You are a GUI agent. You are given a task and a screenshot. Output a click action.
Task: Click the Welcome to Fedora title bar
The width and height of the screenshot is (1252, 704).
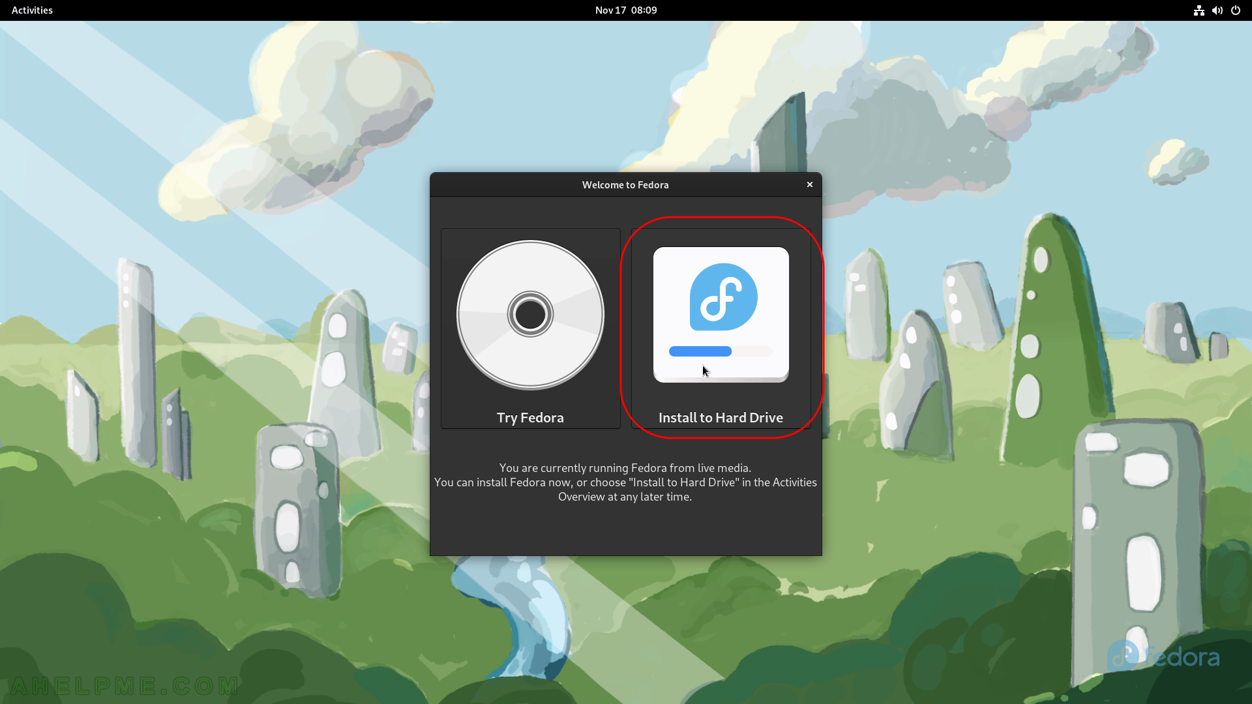(625, 184)
